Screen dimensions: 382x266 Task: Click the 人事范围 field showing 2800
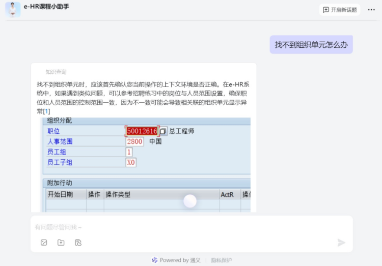click(135, 141)
